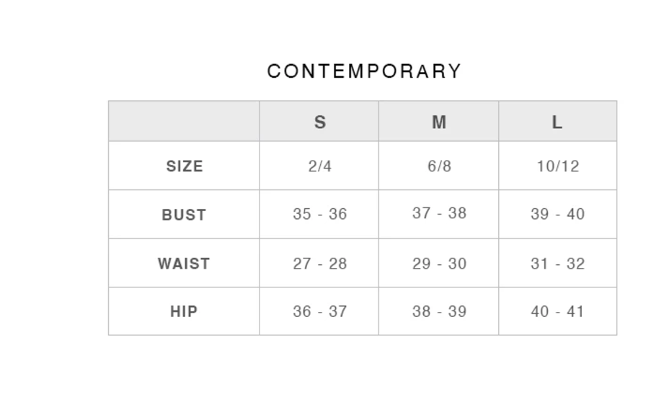This screenshot has height=399, width=669.
Task: Click bust measurement 35 - 36
Action: tap(320, 214)
